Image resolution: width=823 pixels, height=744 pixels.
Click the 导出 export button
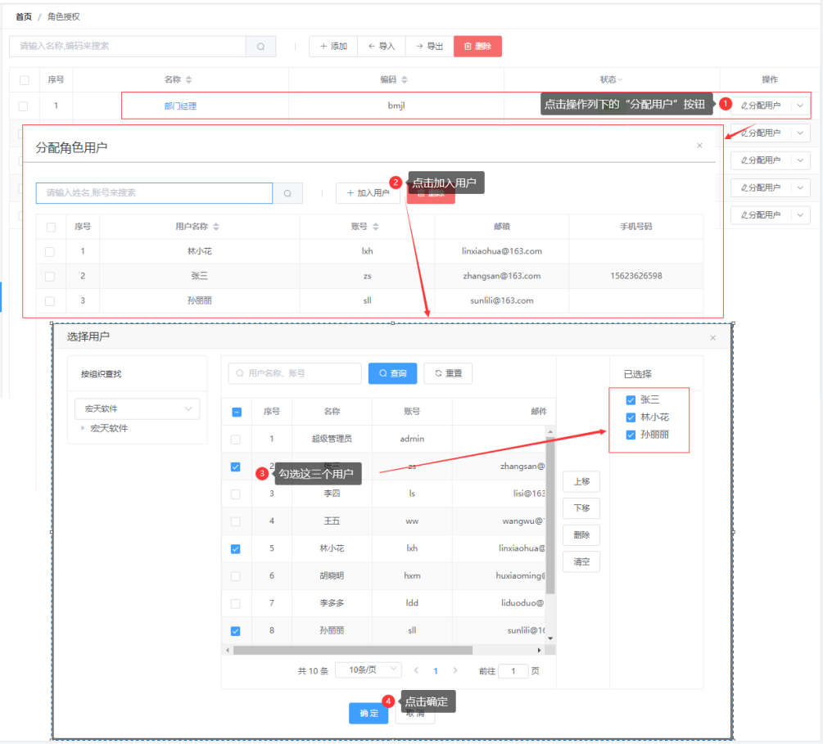pos(429,46)
